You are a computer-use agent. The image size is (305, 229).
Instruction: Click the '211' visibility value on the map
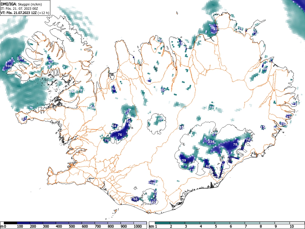click(x=20, y=59)
